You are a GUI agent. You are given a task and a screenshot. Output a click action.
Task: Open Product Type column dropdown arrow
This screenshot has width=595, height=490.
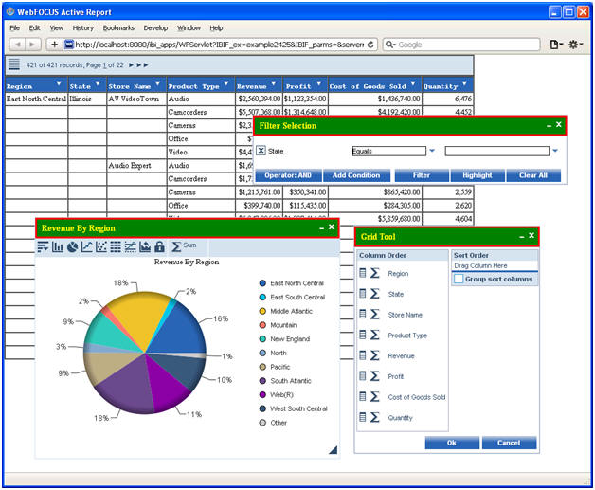coord(226,83)
